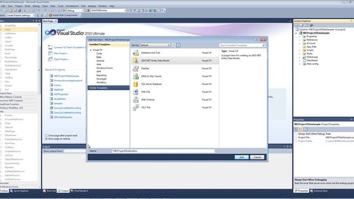
Task: Open the View menu
Action: (x=10, y=6)
